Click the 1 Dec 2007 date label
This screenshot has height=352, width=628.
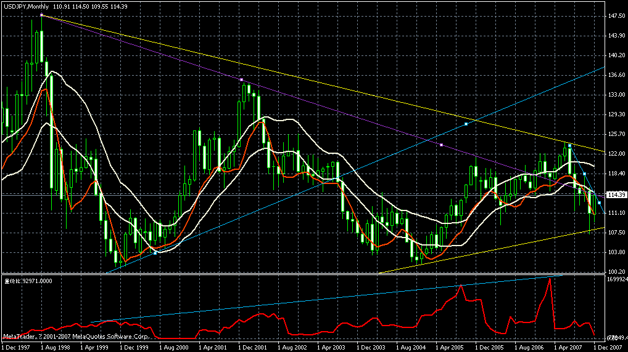click(608, 348)
